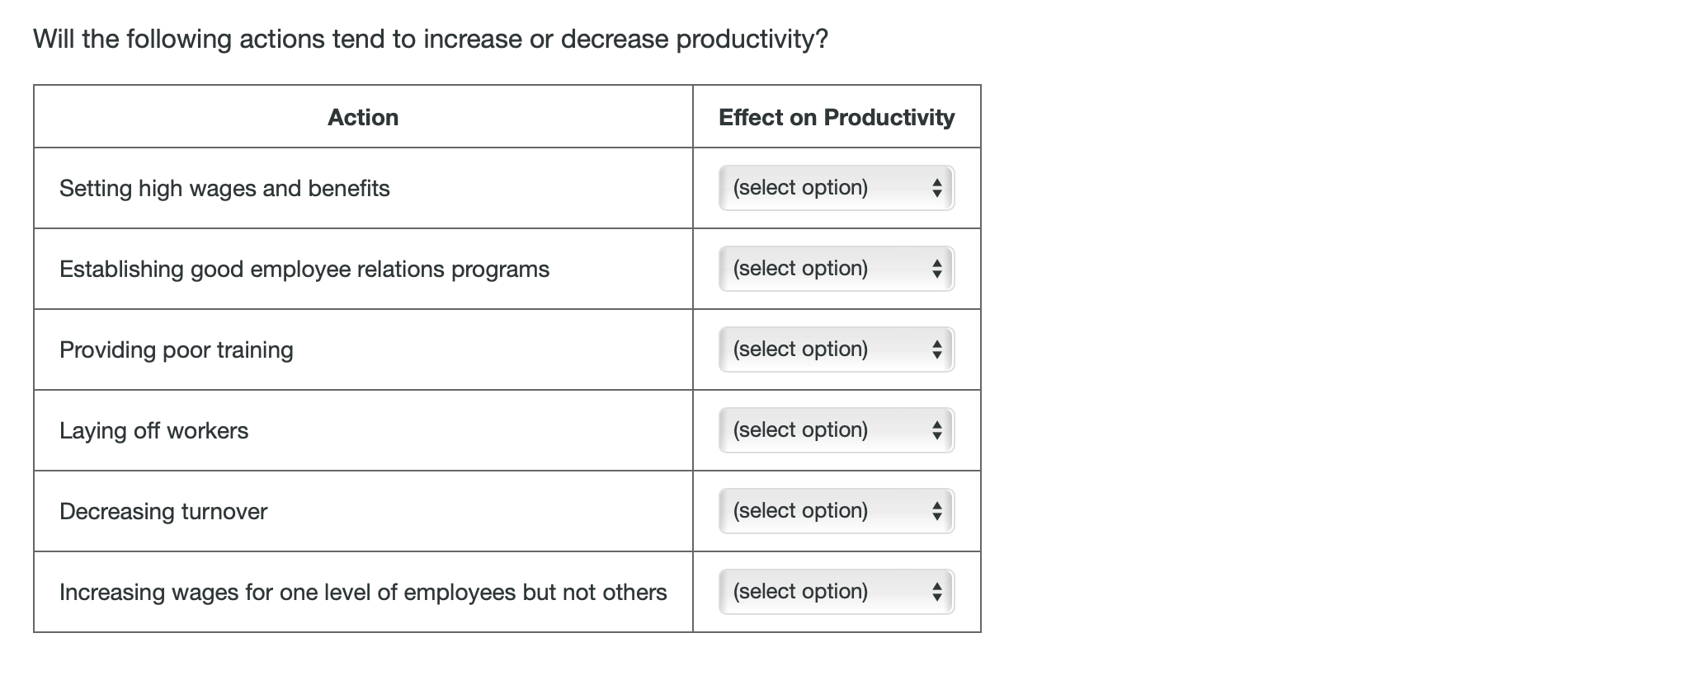The width and height of the screenshot is (1683, 694).
Task: Select the Action column header
Action: pyautogui.click(x=362, y=117)
